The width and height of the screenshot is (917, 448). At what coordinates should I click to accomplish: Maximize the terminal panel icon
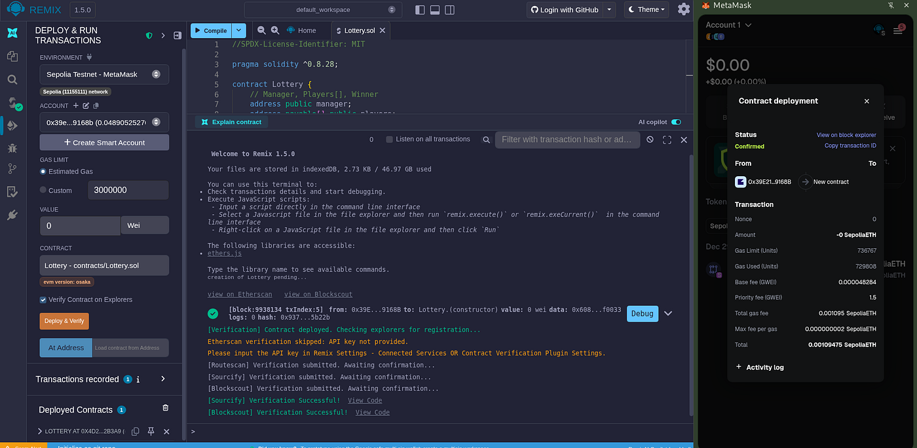coord(667,140)
